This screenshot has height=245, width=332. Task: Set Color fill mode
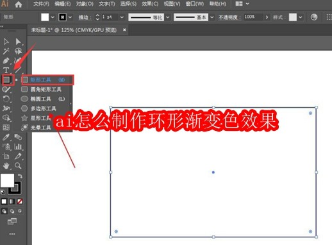coord(4,201)
